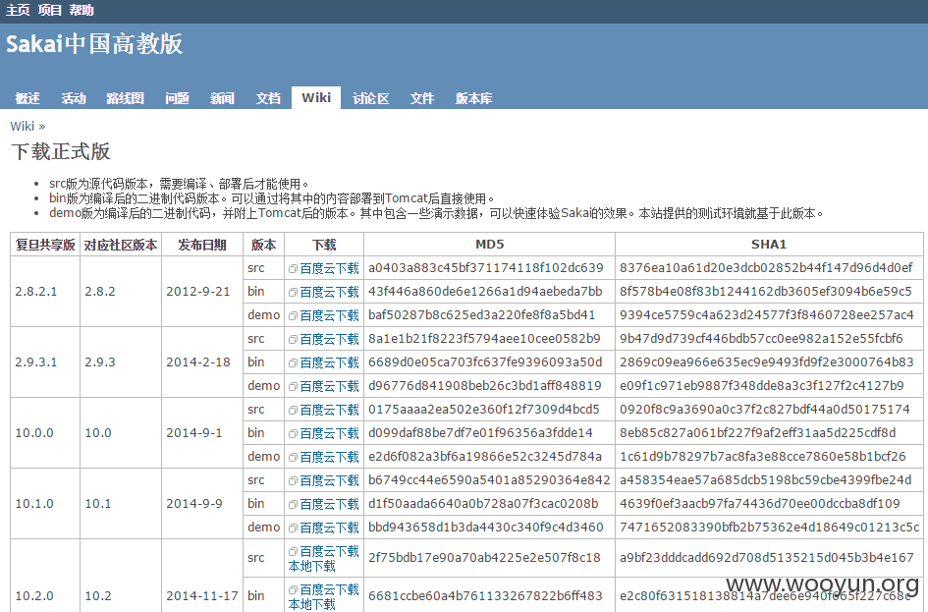The width and height of the screenshot is (928, 612).
Task: Click the Wiki breadcrumb link
Action: click(x=23, y=126)
